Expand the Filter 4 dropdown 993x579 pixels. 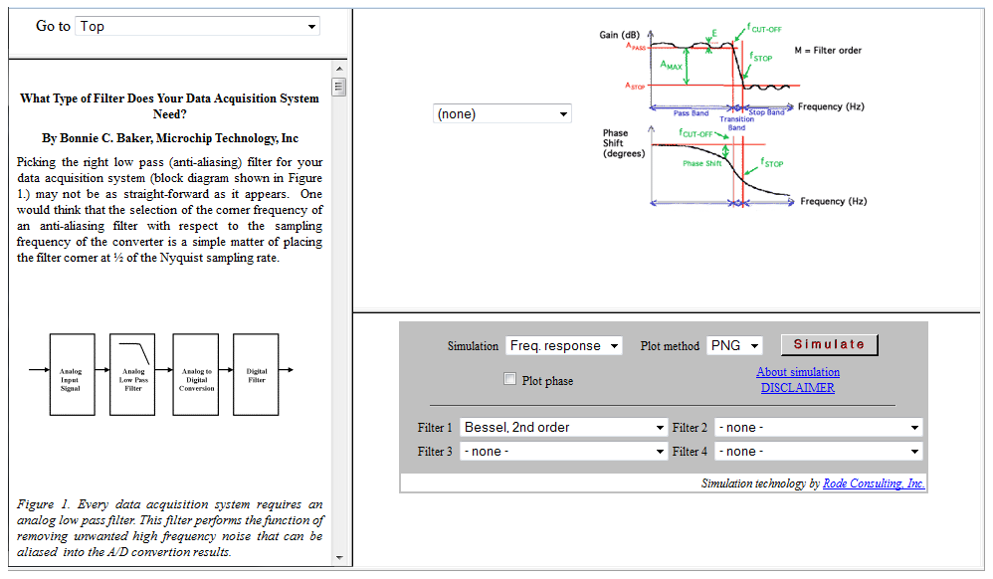click(818, 452)
